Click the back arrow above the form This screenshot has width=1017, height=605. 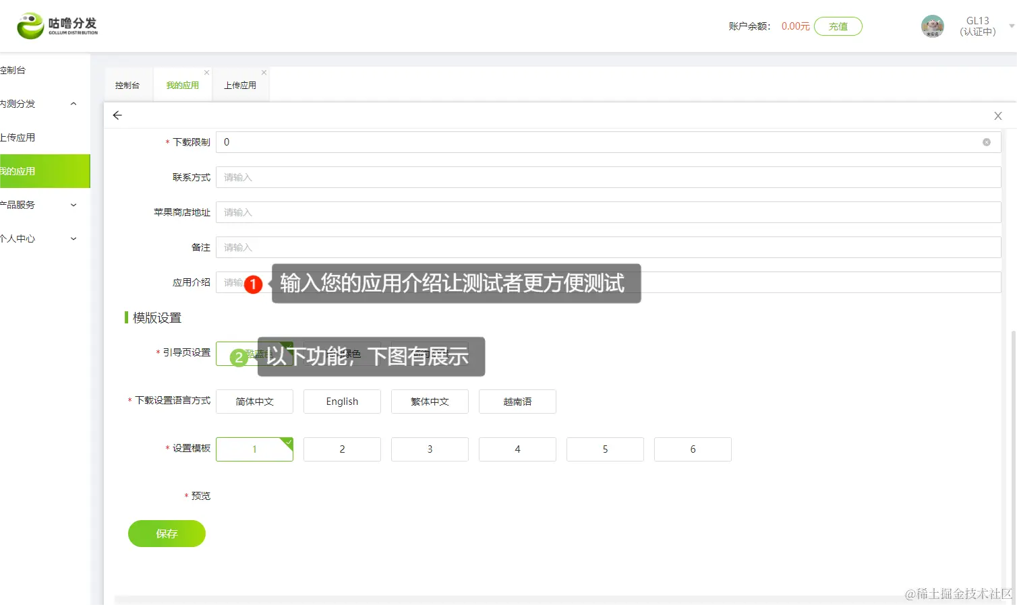(117, 115)
